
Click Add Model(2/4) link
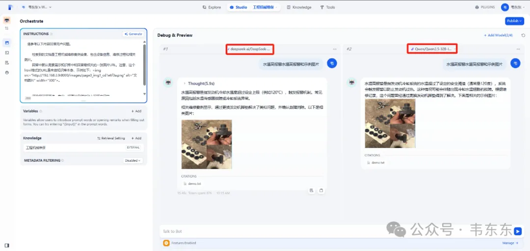pyautogui.click(x=498, y=35)
